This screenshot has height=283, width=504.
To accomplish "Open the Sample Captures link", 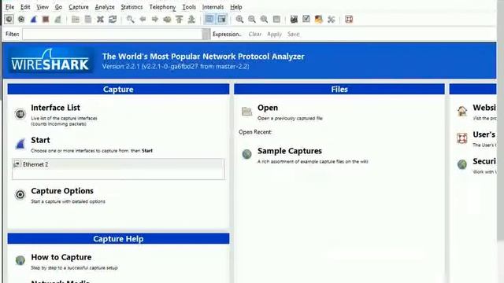I will click(289, 151).
